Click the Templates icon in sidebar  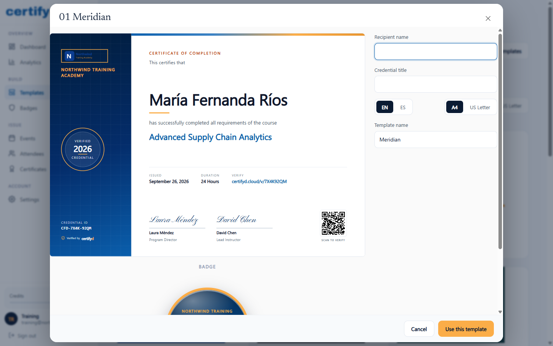pos(12,92)
